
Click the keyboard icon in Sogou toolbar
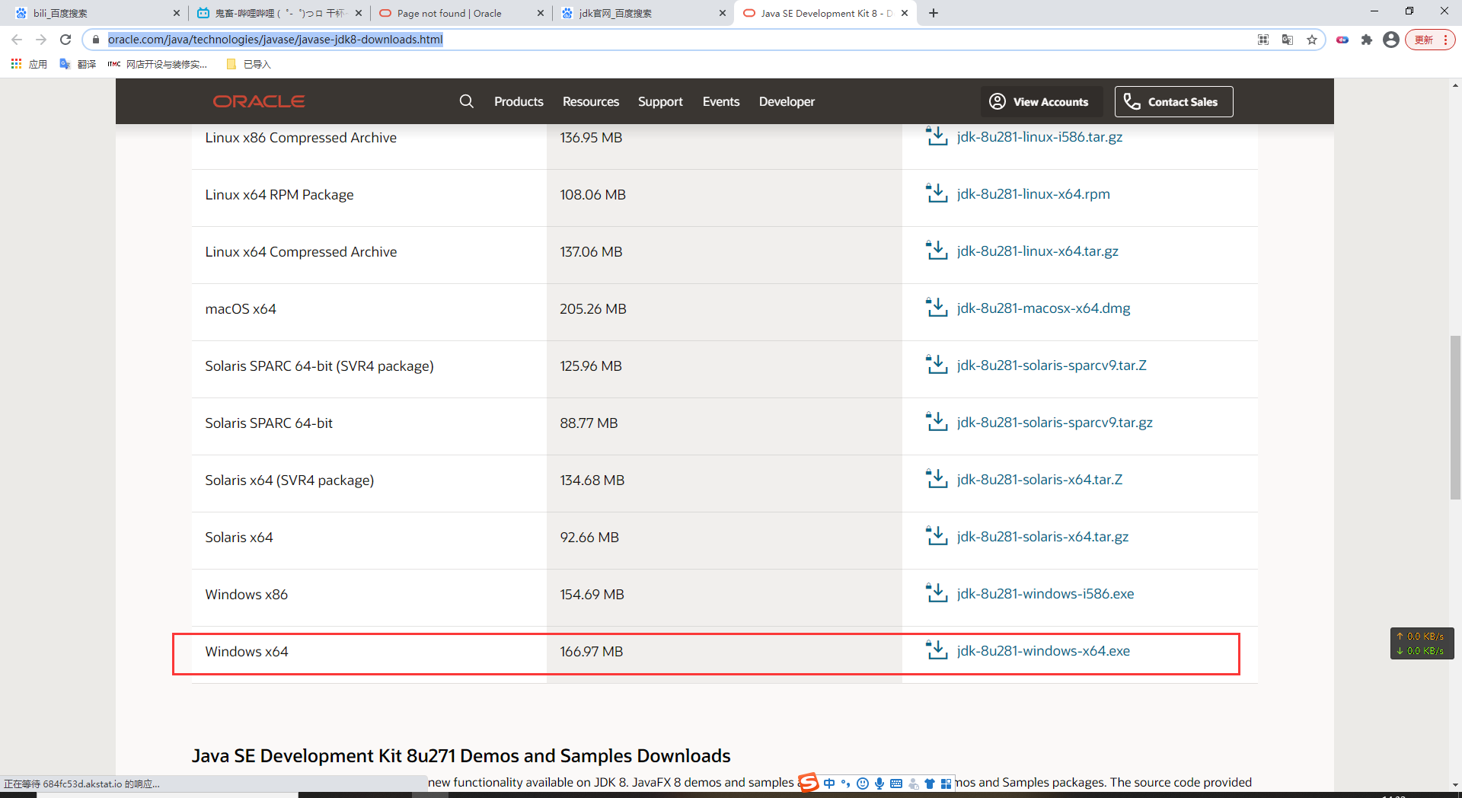point(896,783)
